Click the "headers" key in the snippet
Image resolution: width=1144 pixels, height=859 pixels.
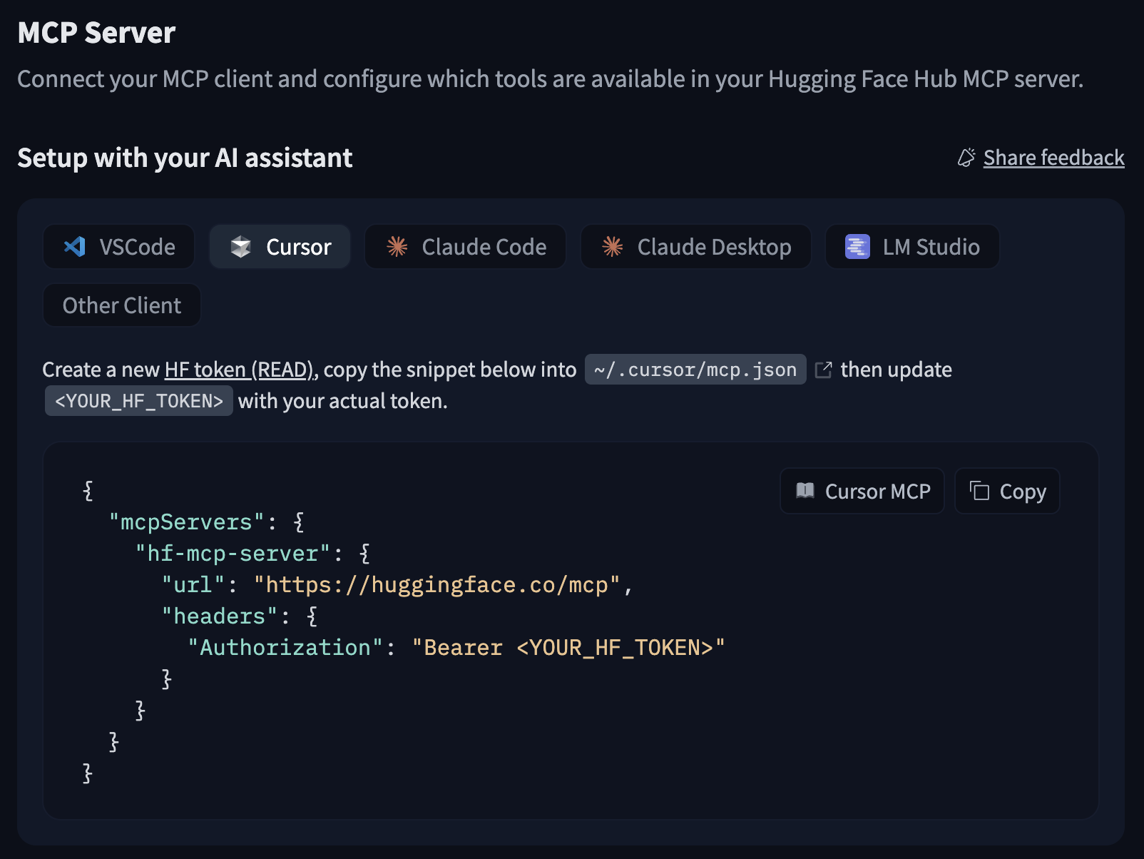pyautogui.click(x=220, y=616)
